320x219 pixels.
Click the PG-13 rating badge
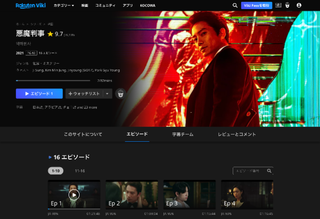[31, 53]
